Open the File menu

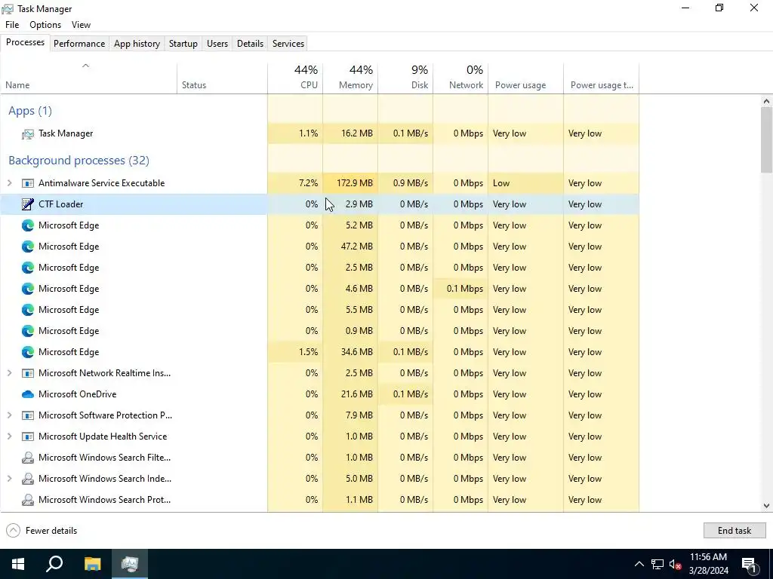tap(12, 25)
